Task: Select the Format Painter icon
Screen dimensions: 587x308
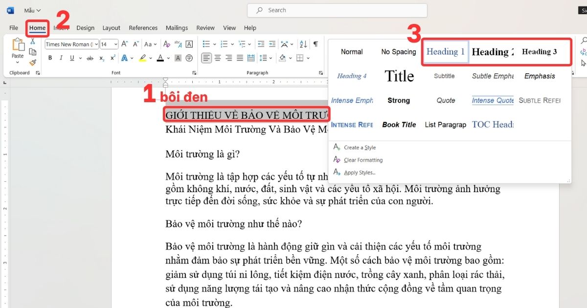Action: 33,63
